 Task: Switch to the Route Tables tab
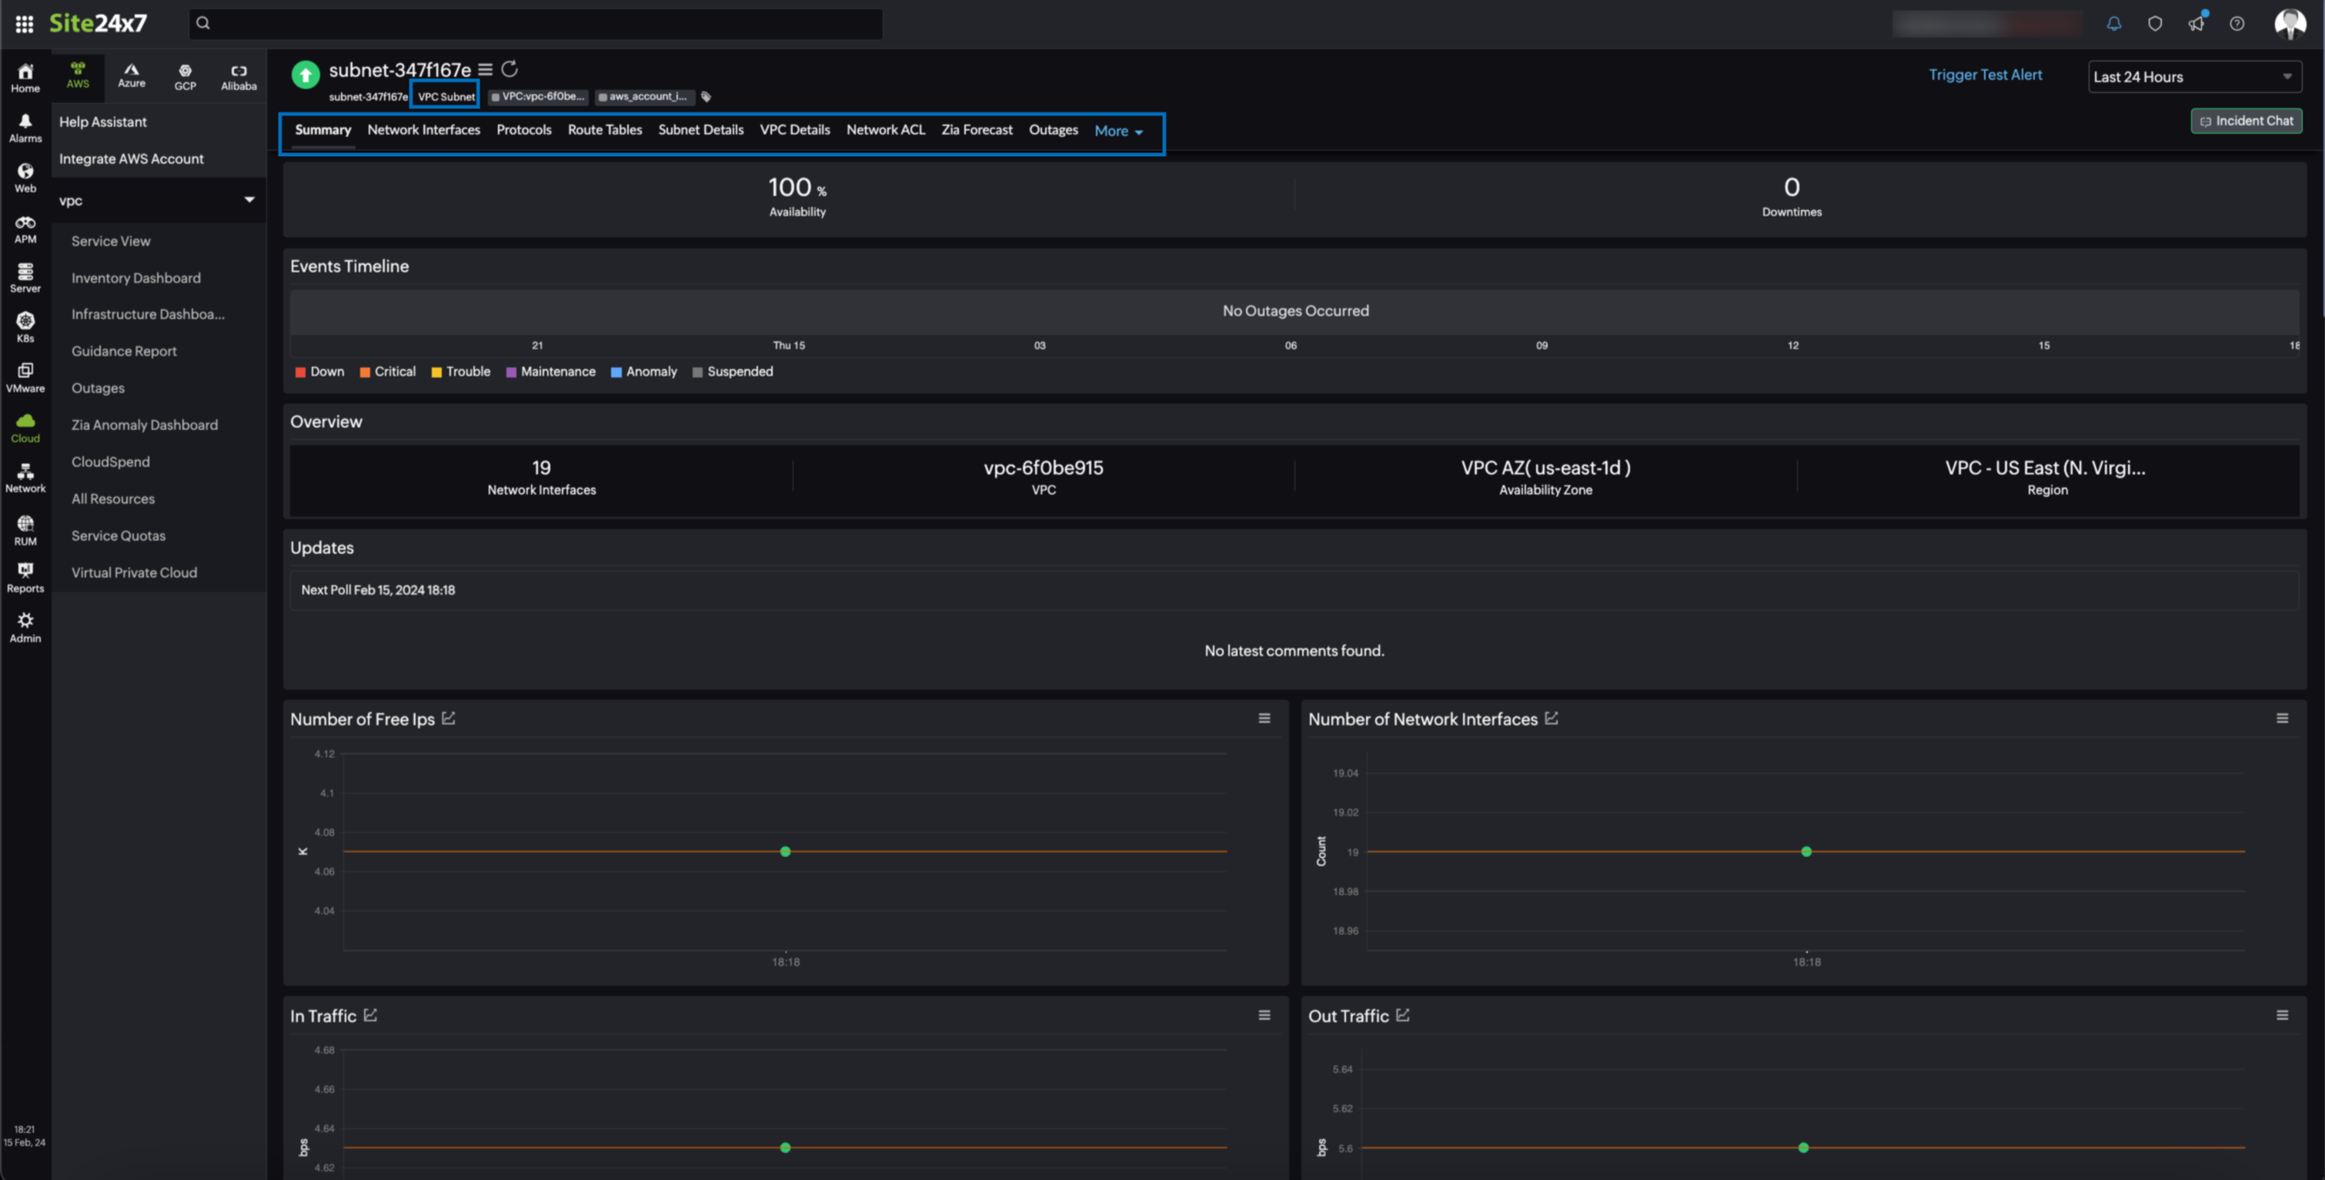(604, 130)
